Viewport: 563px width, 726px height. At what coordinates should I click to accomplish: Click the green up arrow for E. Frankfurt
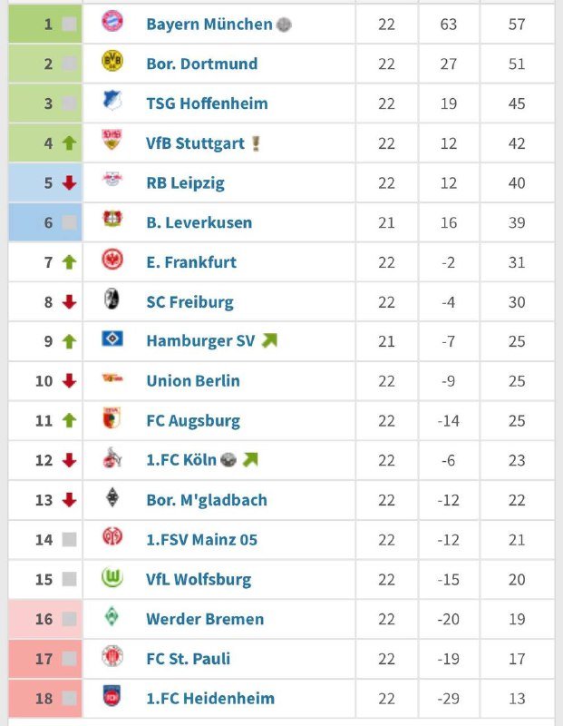pos(69,262)
